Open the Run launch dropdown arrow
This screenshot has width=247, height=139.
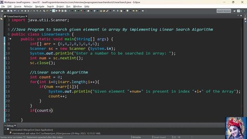point(85,11)
